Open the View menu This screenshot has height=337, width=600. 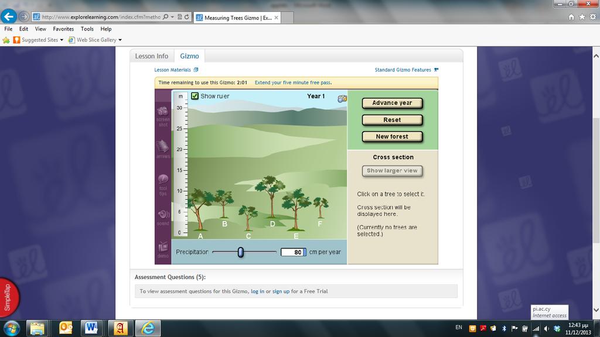[40, 29]
